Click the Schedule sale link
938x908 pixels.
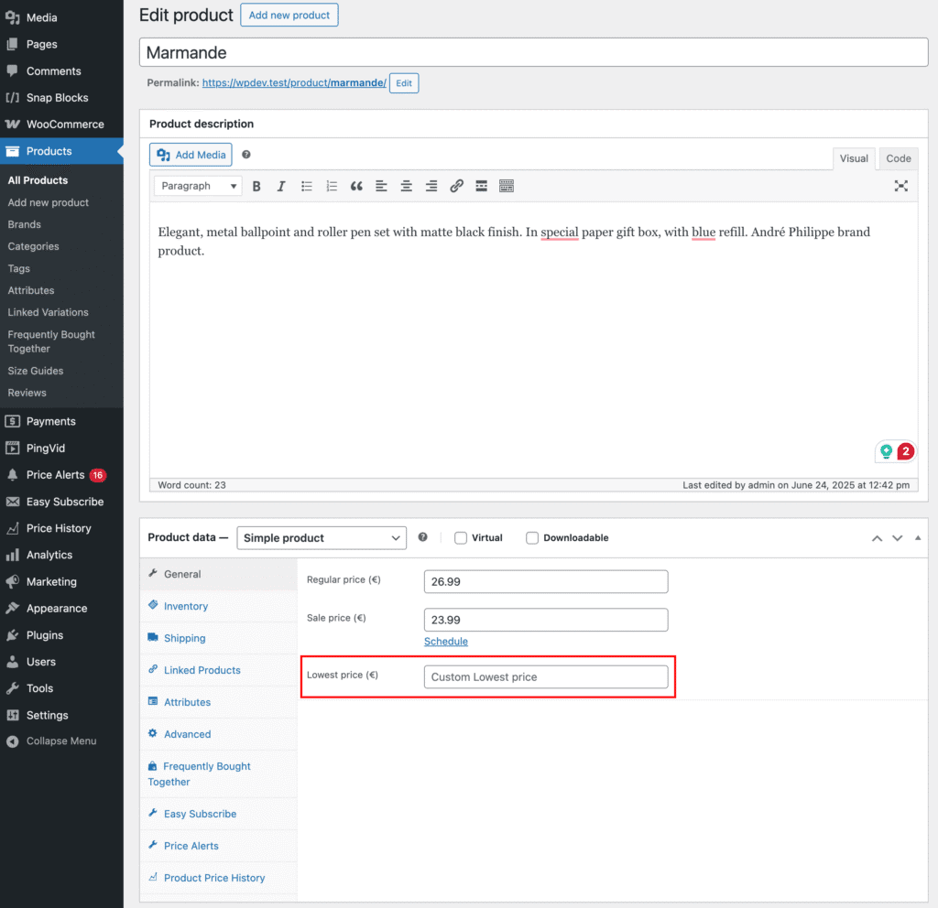446,642
